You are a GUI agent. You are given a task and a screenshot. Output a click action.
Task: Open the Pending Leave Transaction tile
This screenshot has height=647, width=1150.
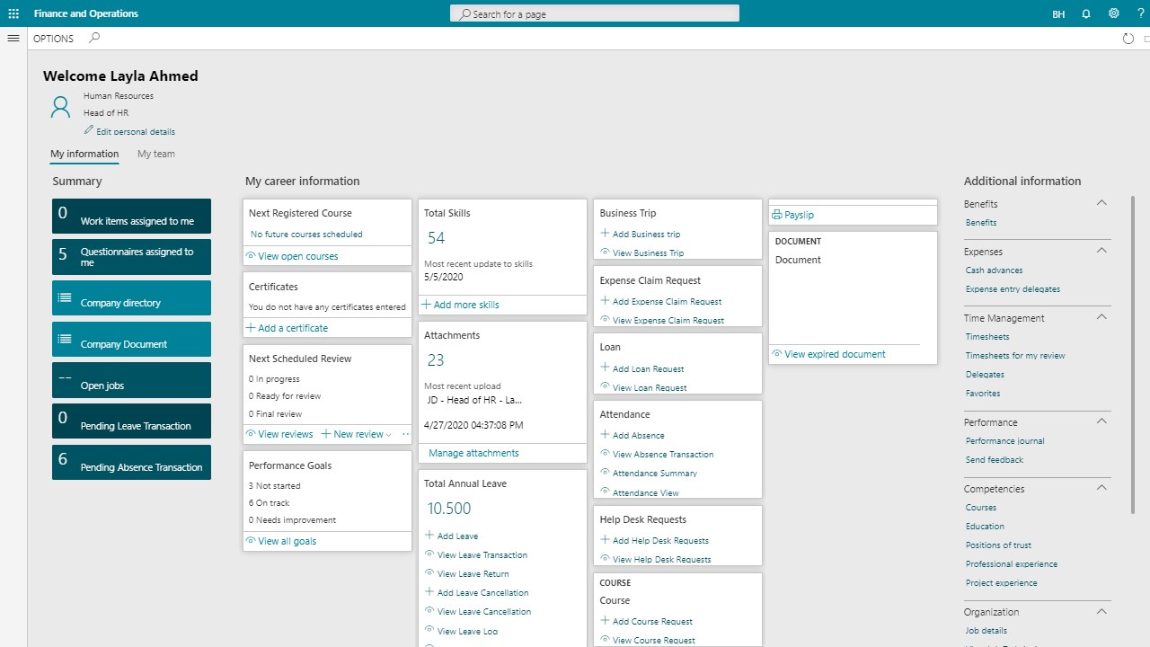point(131,421)
